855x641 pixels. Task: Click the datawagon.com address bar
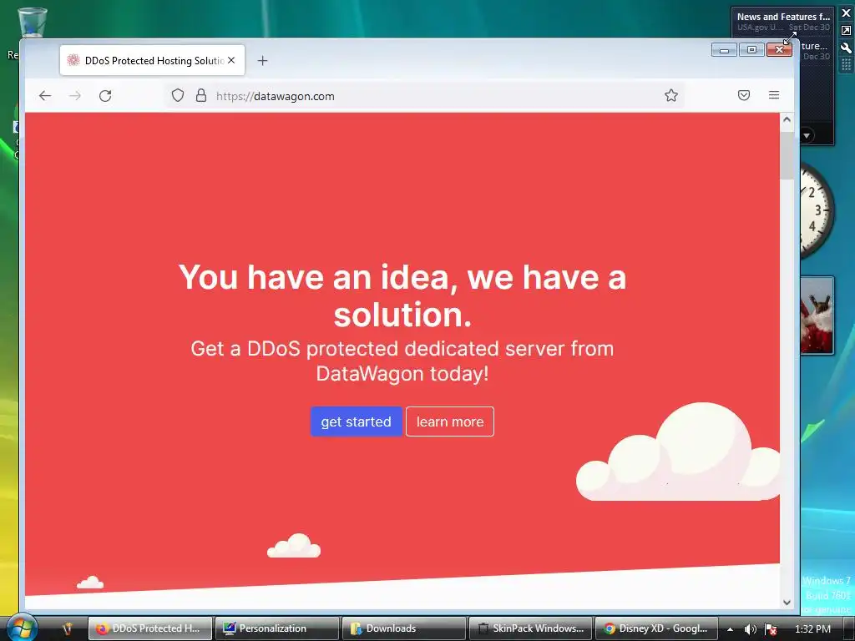[425, 96]
